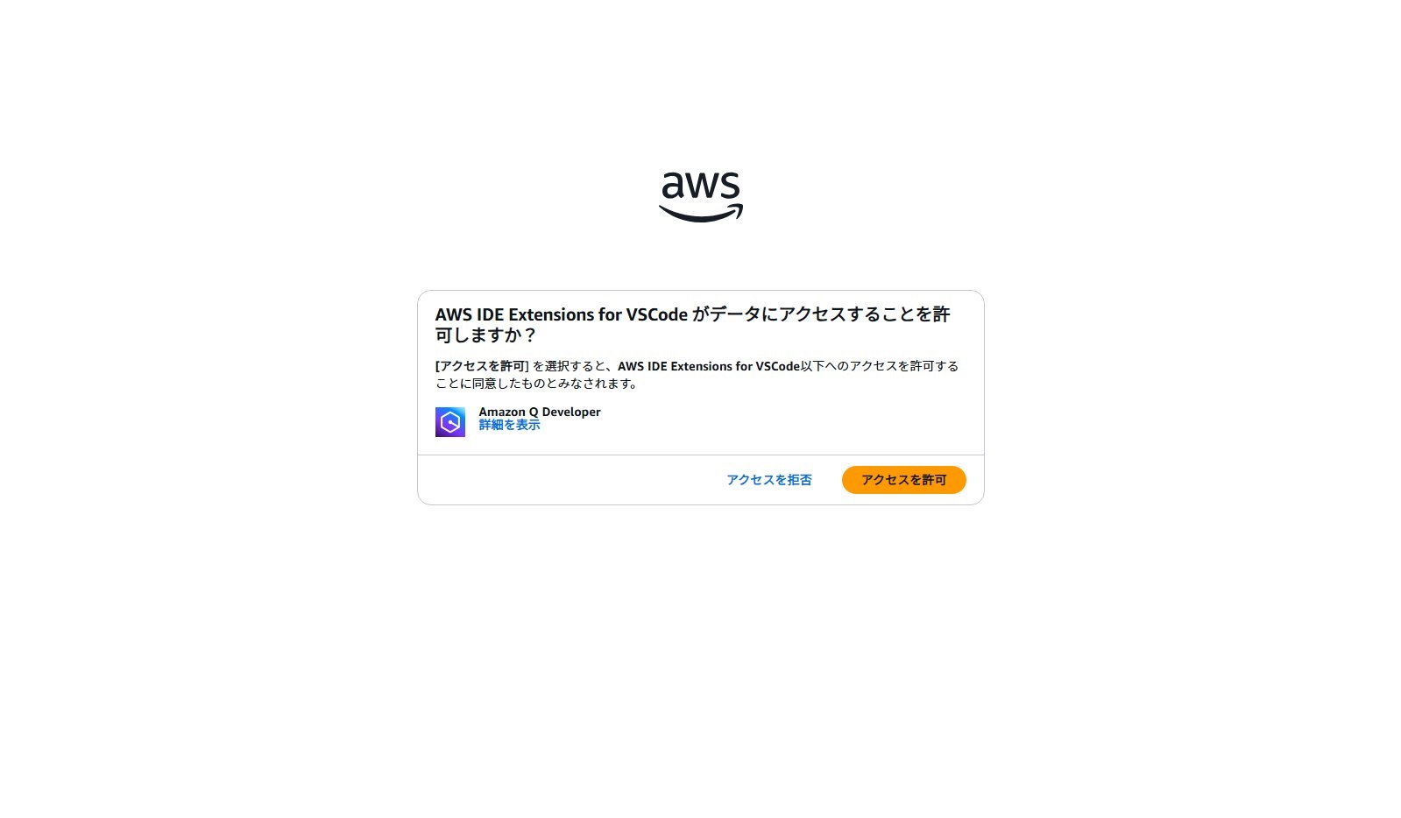Screen dimensions: 1401x818
Task: Click the Amazon Q Developer label text
Action: 540,412
